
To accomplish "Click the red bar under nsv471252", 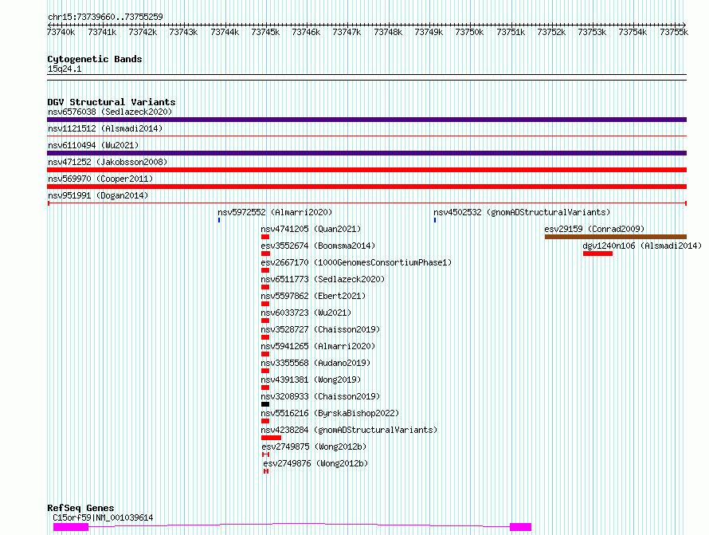I will coord(366,170).
